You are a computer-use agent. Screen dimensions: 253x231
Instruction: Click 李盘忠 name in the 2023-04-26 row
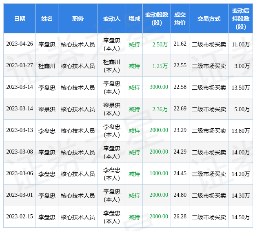[47, 44]
